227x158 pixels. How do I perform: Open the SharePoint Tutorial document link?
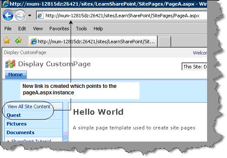tap(31, 141)
